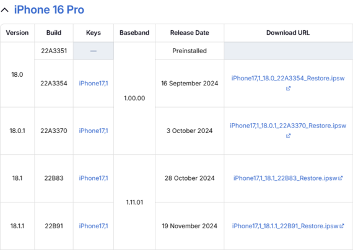Image resolution: width=353 pixels, height=250 pixels.
Task: Click the Version column header
Action: pos(17,33)
